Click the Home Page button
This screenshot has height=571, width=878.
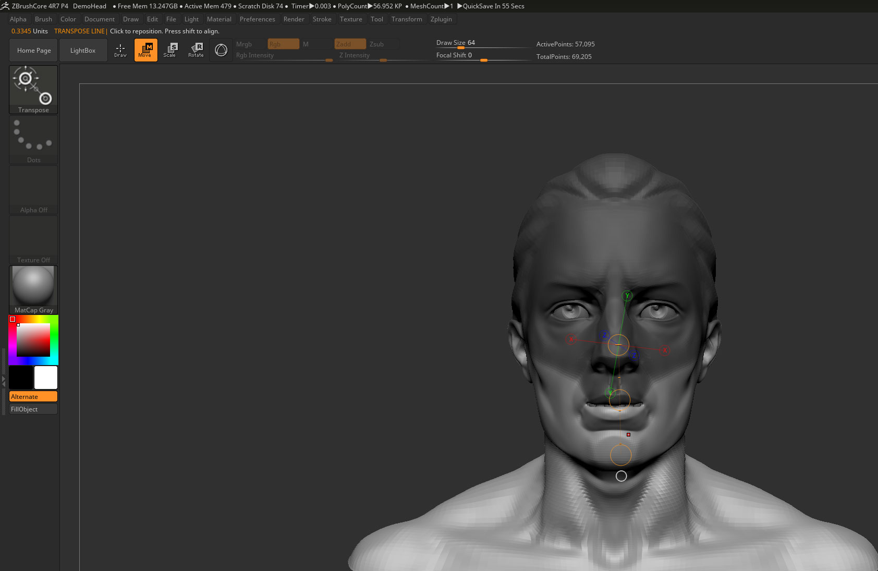click(34, 50)
